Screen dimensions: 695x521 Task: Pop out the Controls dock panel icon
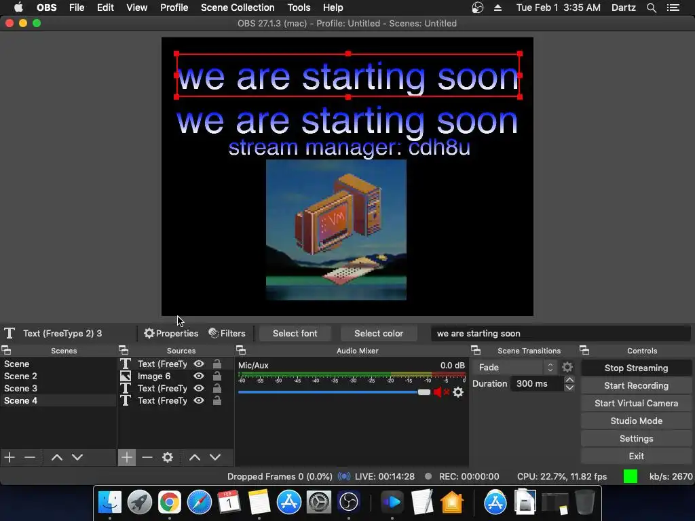click(584, 351)
